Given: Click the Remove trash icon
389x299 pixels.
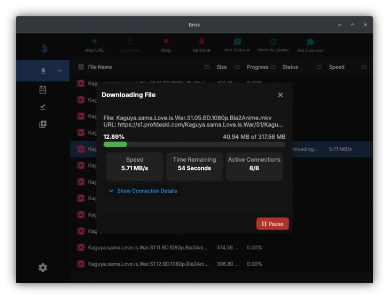Looking at the screenshot, I should coord(201,41).
